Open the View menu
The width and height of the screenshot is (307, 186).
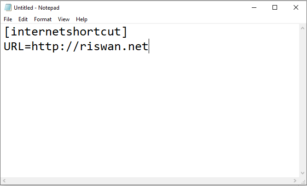click(x=64, y=19)
